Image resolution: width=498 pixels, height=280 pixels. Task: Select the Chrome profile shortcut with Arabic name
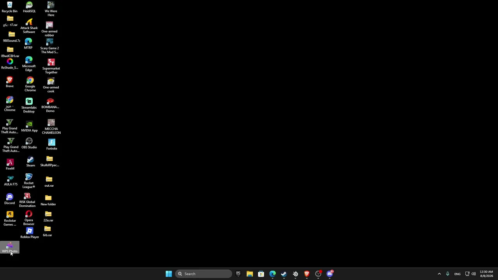click(x=10, y=104)
